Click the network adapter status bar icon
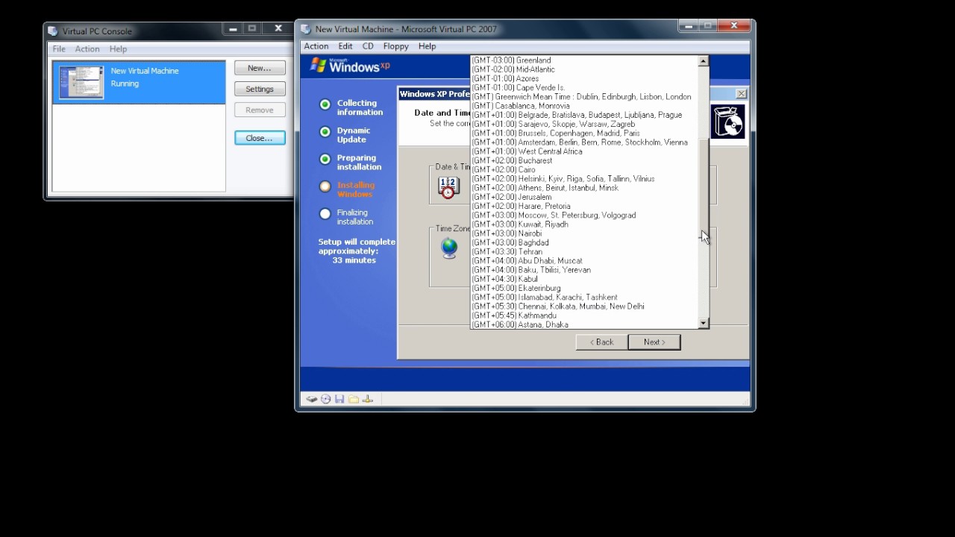955x537 pixels. coord(367,399)
